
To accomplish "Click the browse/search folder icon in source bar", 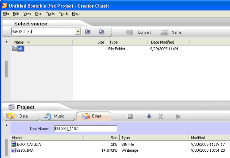I will [101, 31].
